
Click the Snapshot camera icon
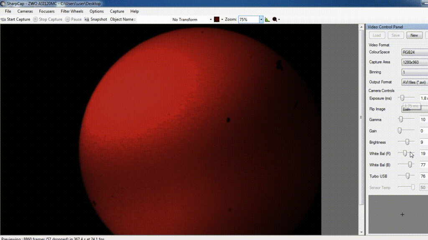coord(87,19)
